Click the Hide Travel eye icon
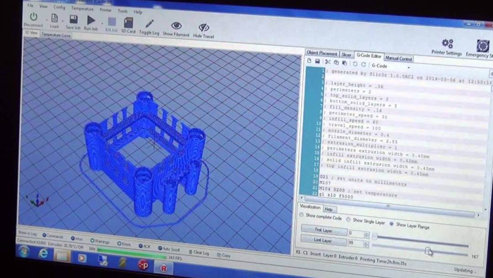The width and height of the screenshot is (493, 278). coord(204,28)
